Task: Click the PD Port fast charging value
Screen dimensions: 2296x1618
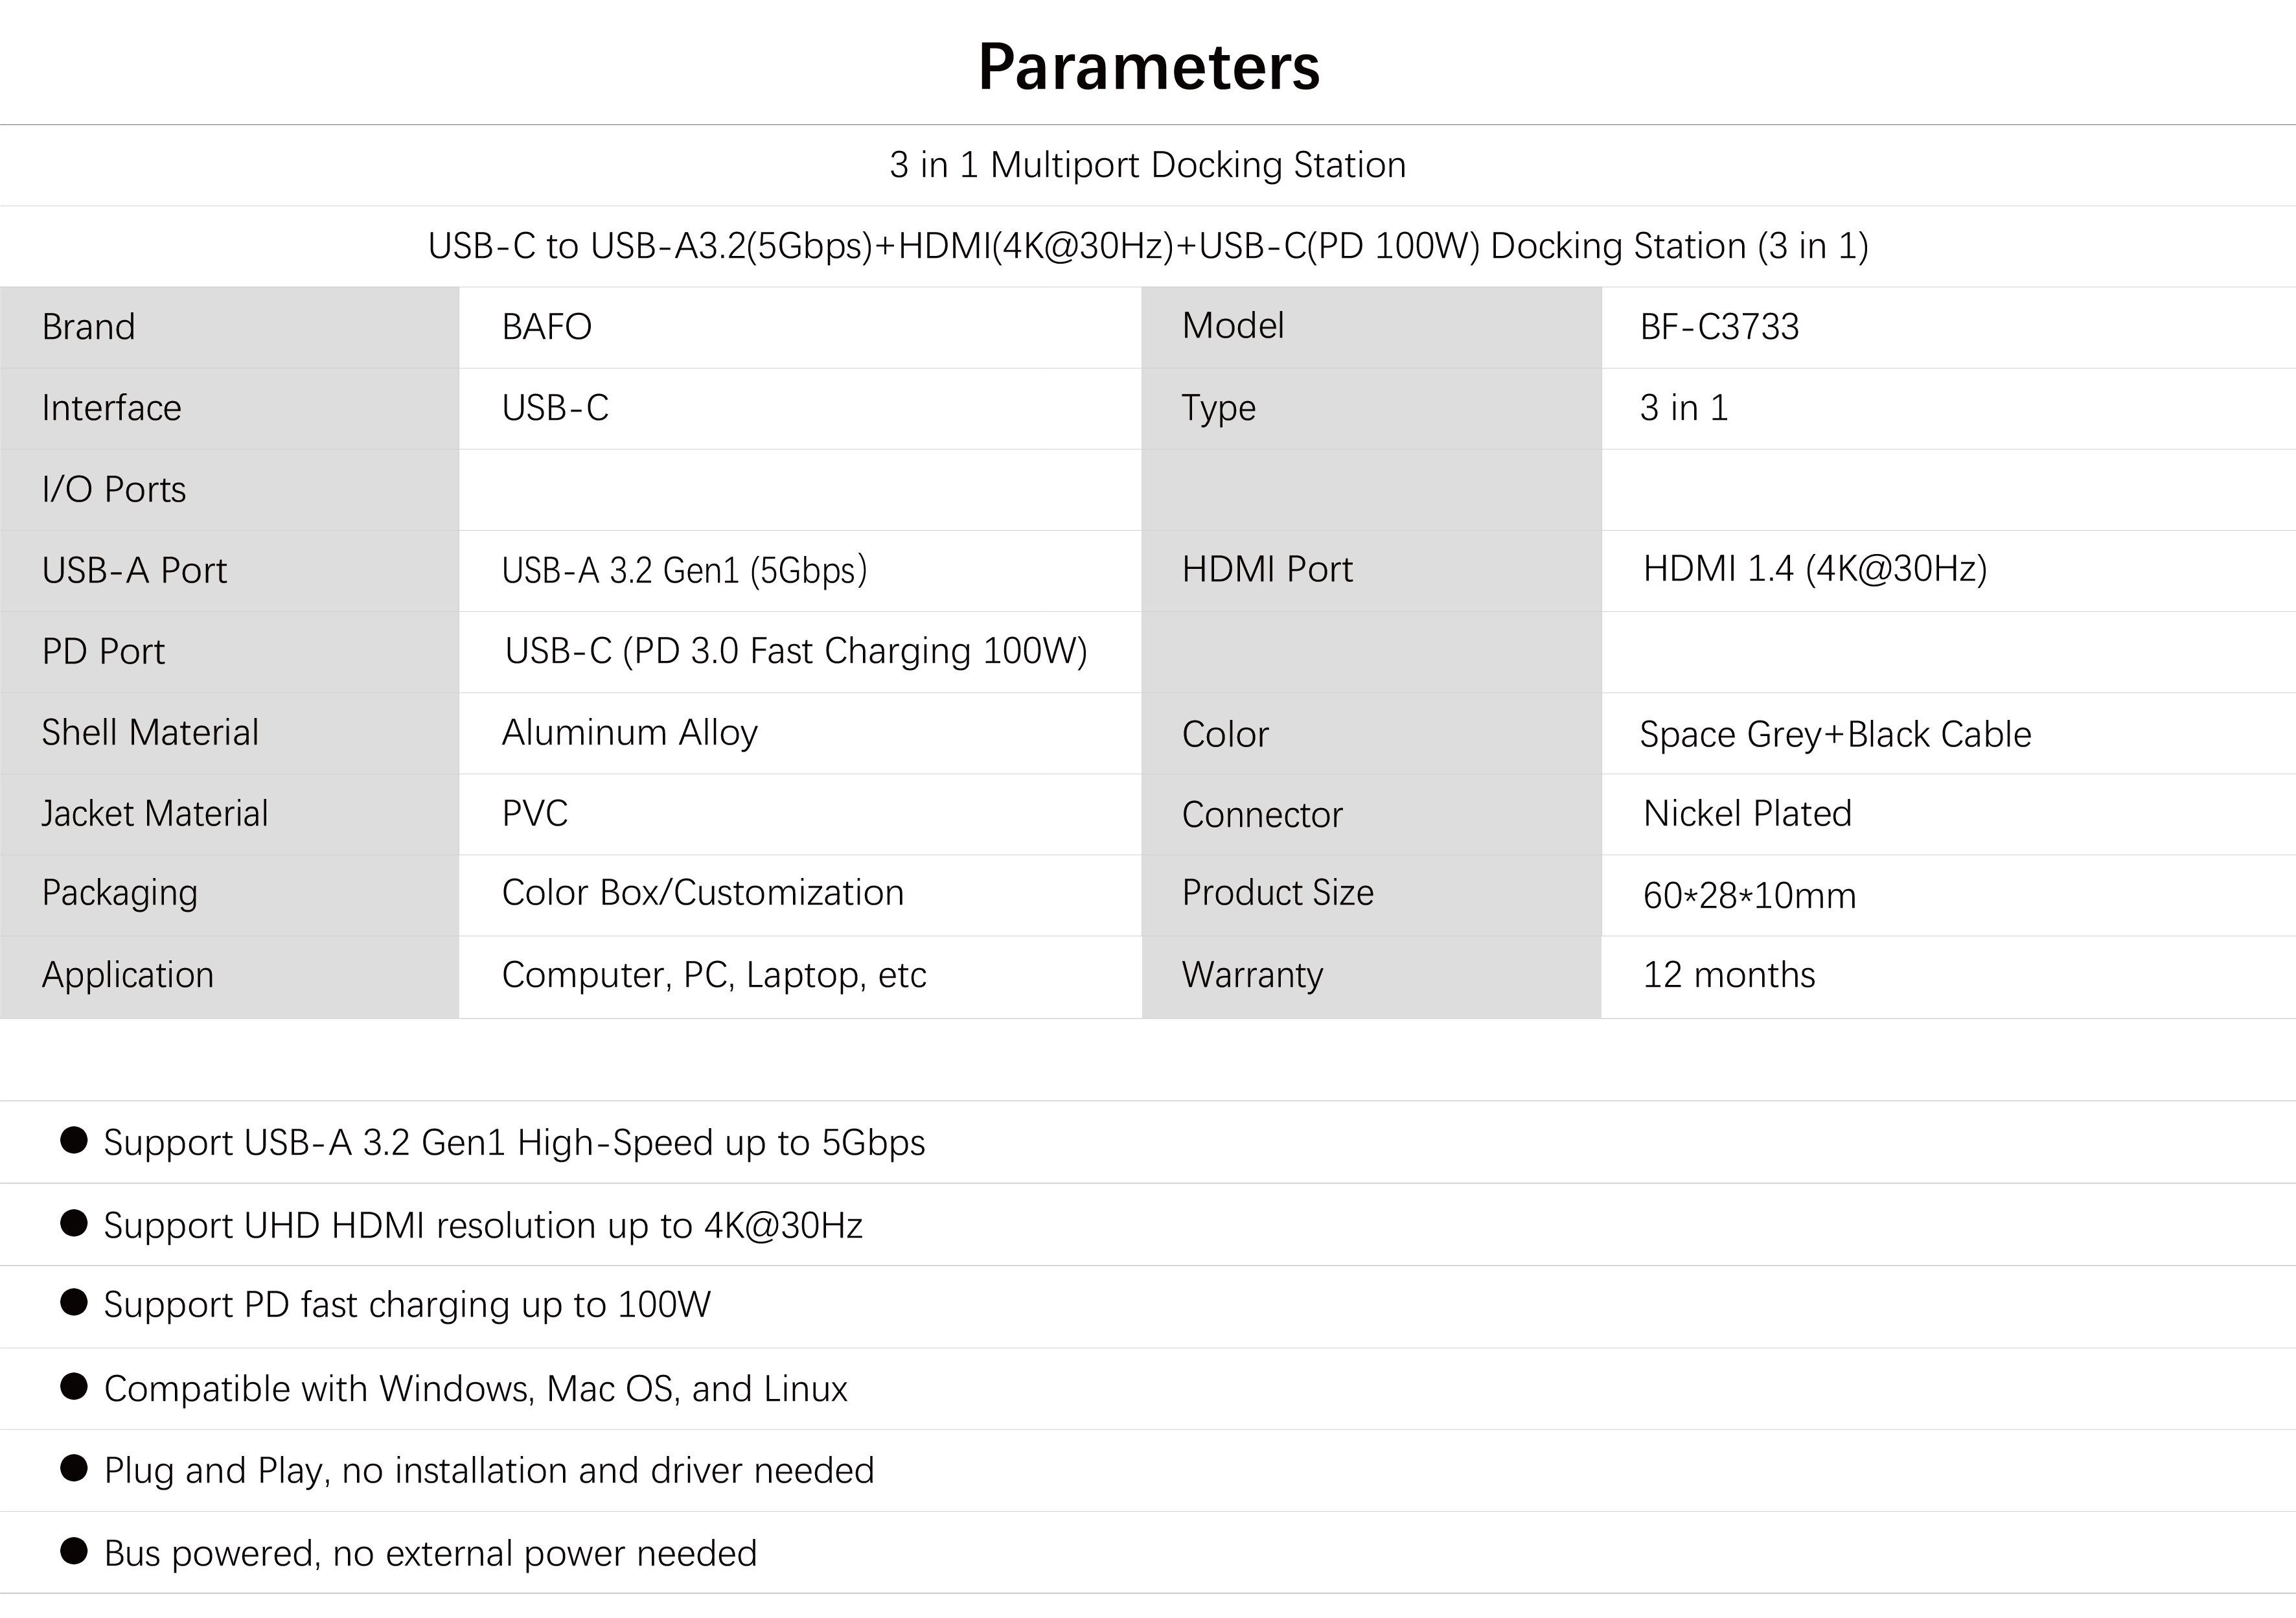Action: click(x=796, y=651)
